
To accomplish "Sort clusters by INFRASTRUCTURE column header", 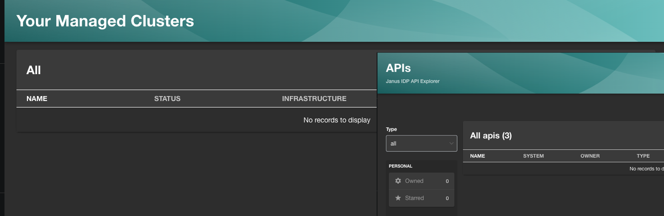I will pos(314,99).
